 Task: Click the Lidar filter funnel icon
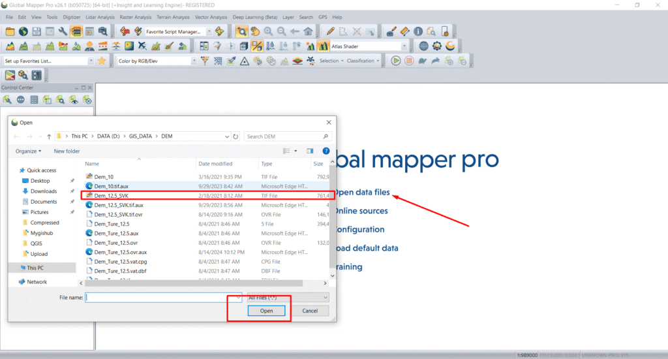(x=205, y=61)
